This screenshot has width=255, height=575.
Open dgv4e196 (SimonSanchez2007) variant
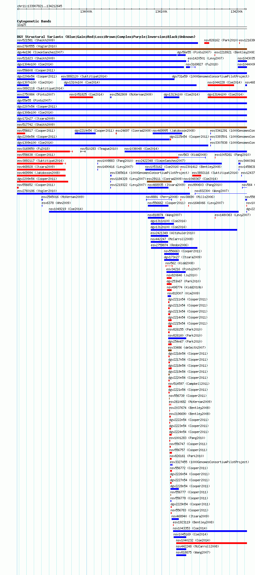click(x=40, y=52)
